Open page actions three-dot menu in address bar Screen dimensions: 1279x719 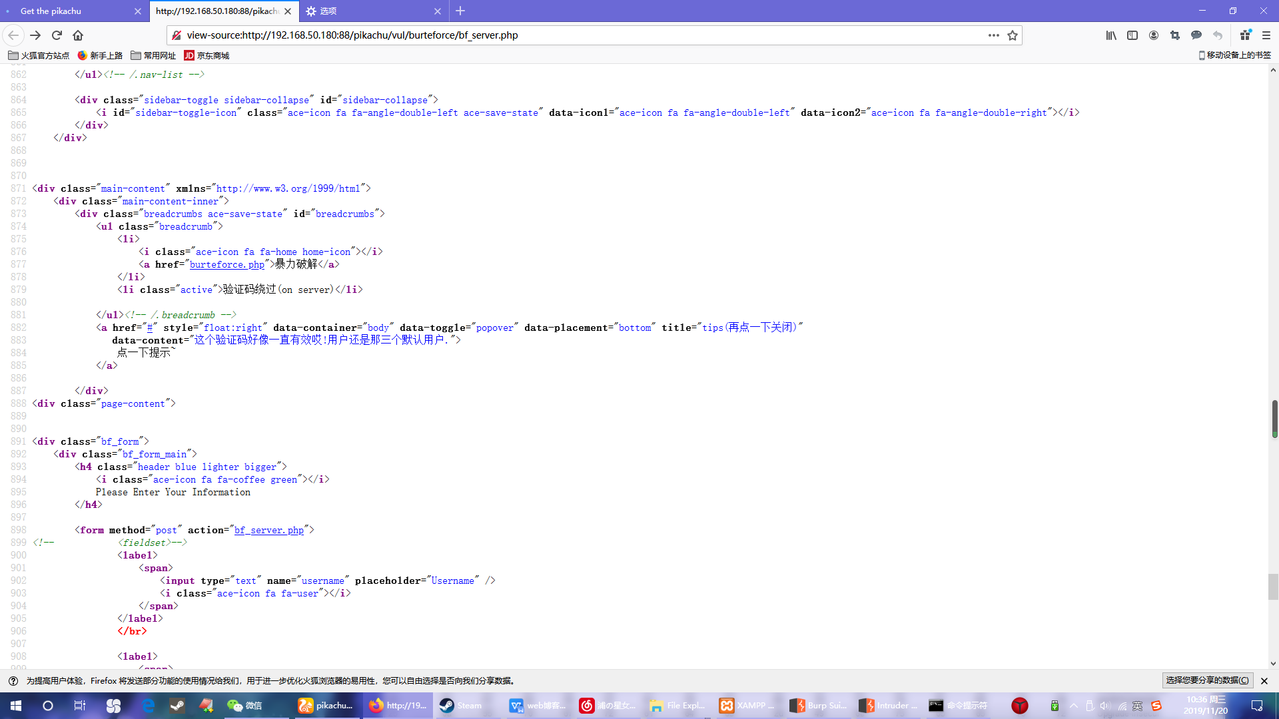(x=993, y=35)
